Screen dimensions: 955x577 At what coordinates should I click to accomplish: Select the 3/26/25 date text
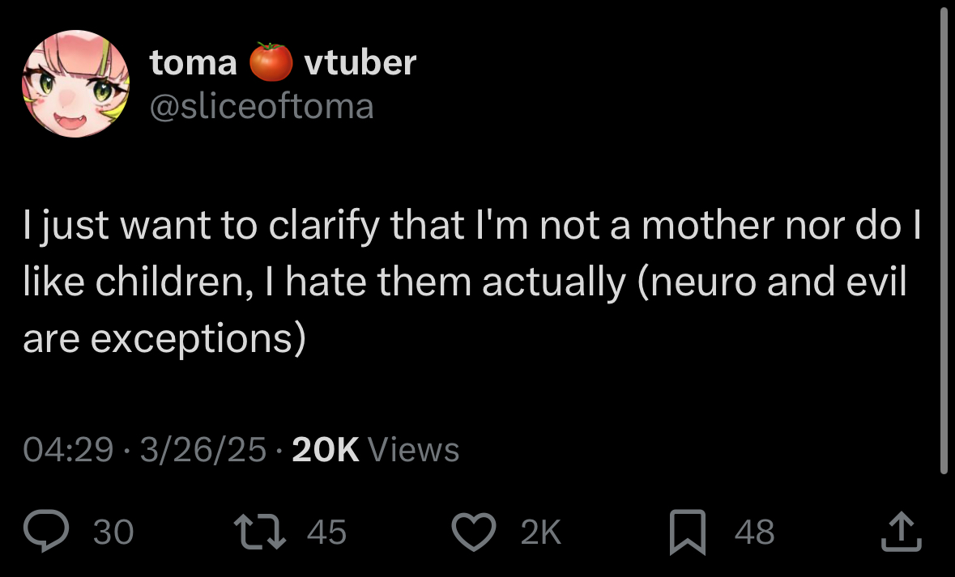[203, 450]
